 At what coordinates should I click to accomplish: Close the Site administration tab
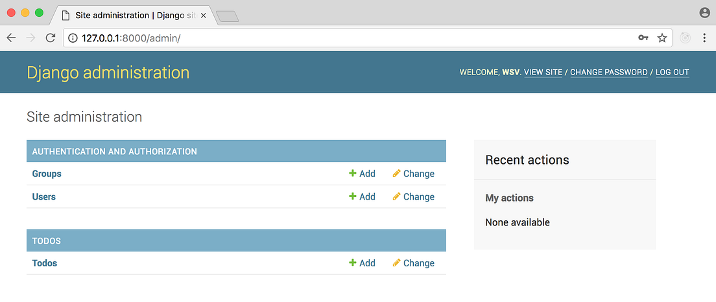203,15
